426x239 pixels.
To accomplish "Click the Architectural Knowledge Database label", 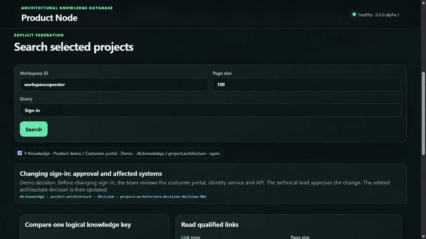I will pyautogui.click(x=67, y=8).
